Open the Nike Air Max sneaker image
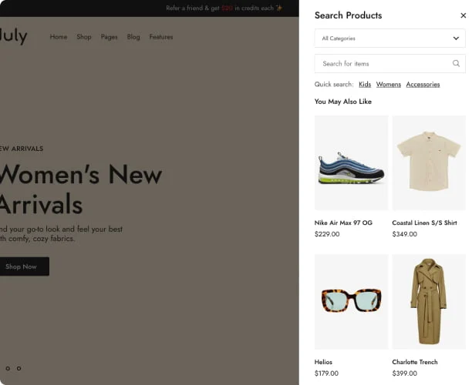 (351, 163)
